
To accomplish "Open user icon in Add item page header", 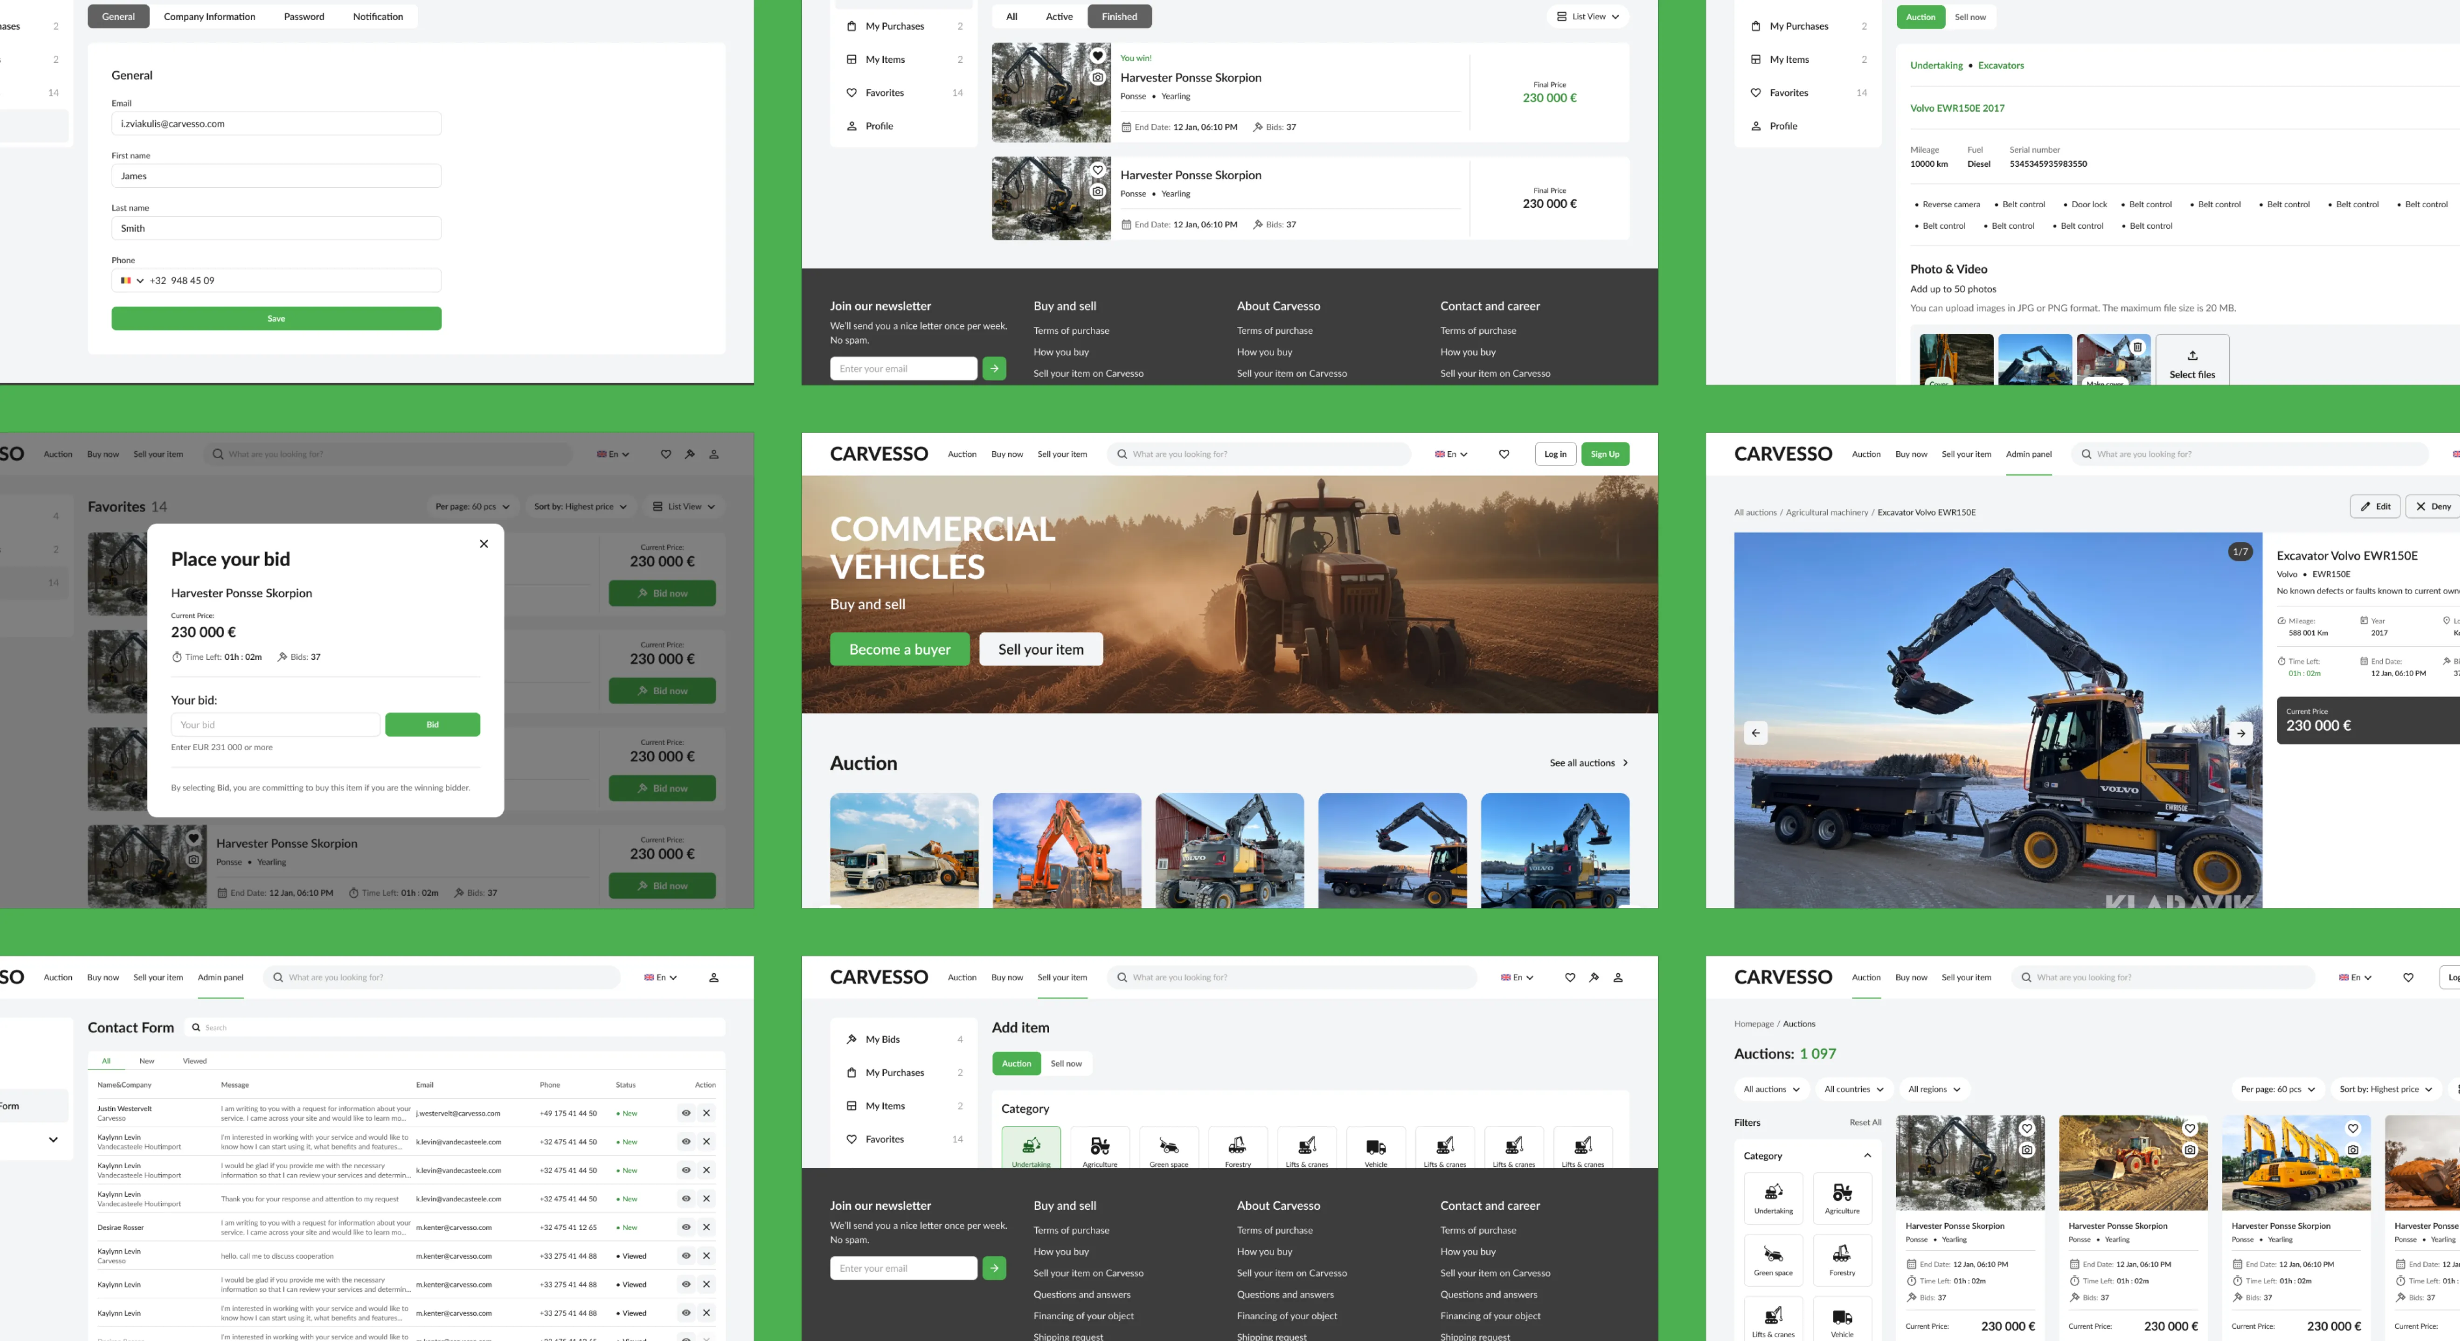I will (1618, 977).
